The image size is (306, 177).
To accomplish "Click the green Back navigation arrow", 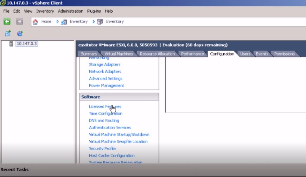I will click(7, 21).
